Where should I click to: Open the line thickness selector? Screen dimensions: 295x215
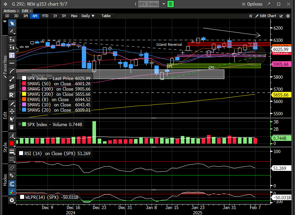click(12, 151)
